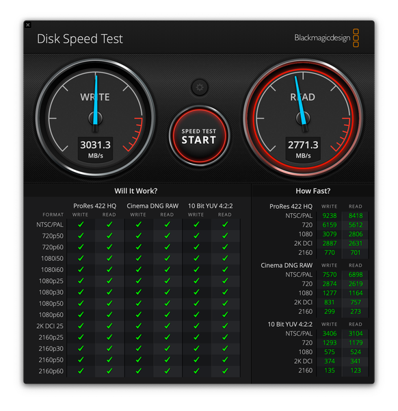
Task: Click the READ gauge dial
Action: tap(303, 118)
